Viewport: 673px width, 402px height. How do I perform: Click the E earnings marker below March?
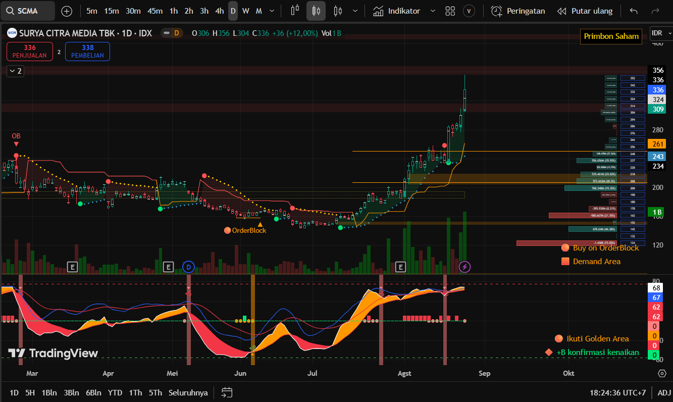[72, 267]
